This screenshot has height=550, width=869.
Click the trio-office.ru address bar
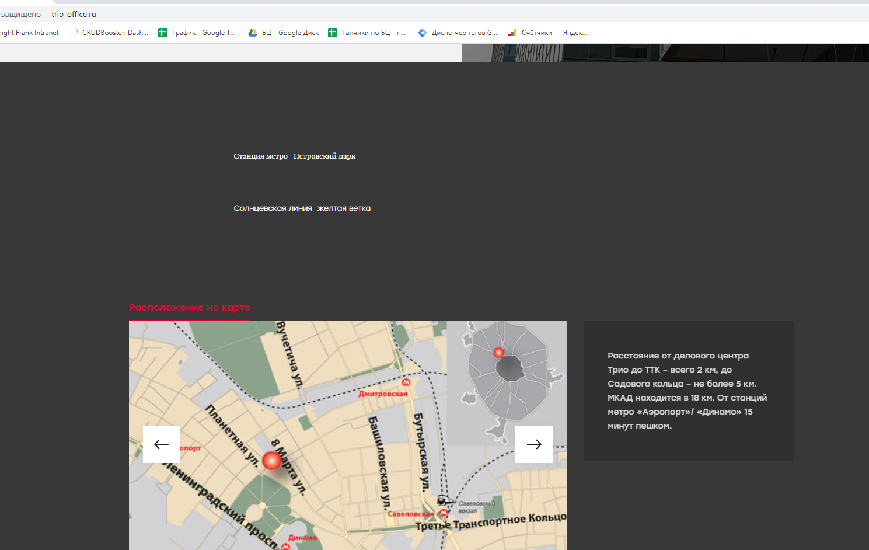[x=74, y=14]
